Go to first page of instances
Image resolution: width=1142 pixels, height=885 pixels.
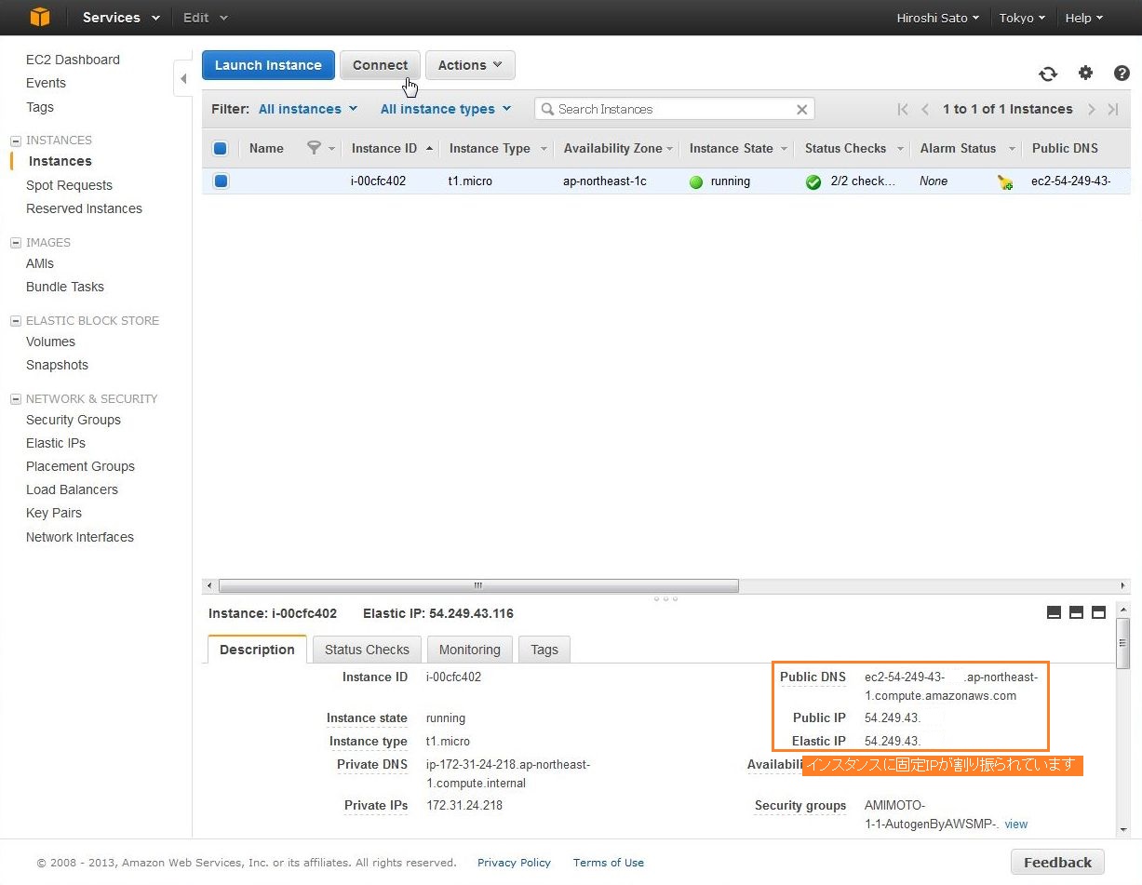pos(903,109)
